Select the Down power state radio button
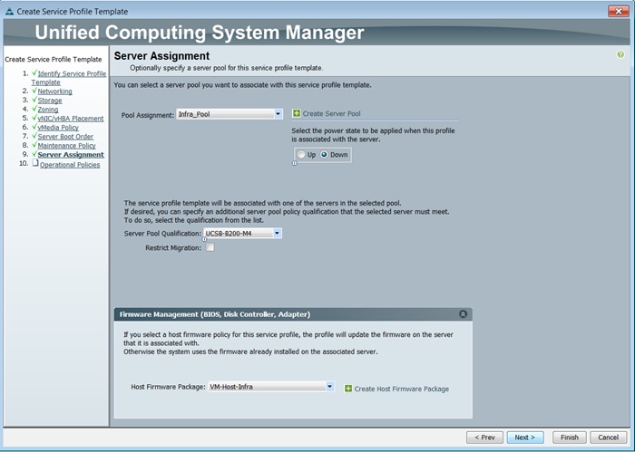The image size is (635, 452). point(324,154)
